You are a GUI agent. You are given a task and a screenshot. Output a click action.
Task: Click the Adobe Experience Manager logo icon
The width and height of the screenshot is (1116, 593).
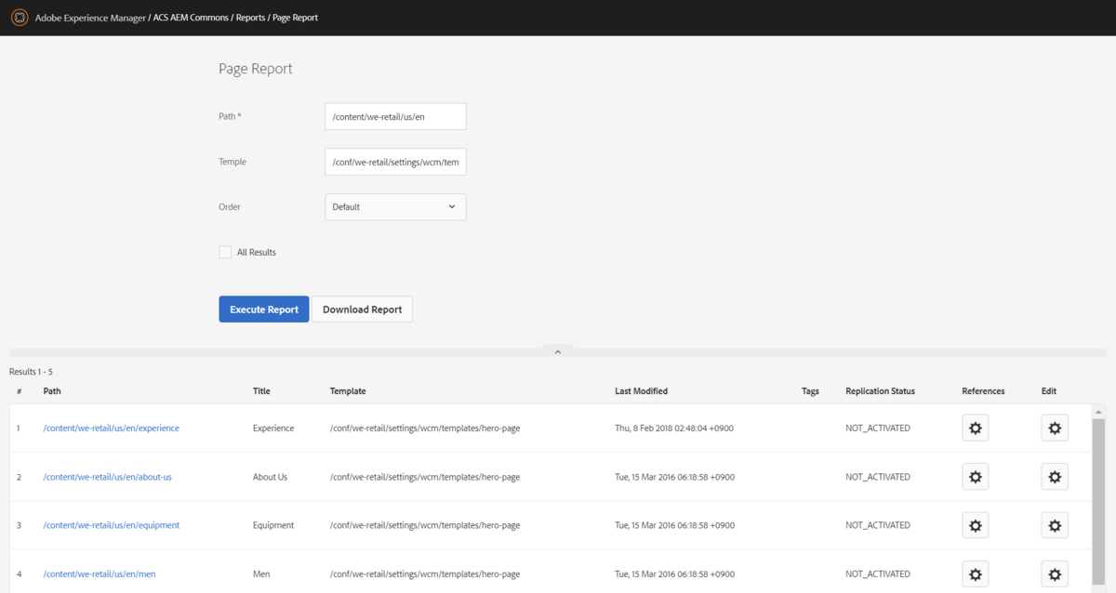pos(19,18)
